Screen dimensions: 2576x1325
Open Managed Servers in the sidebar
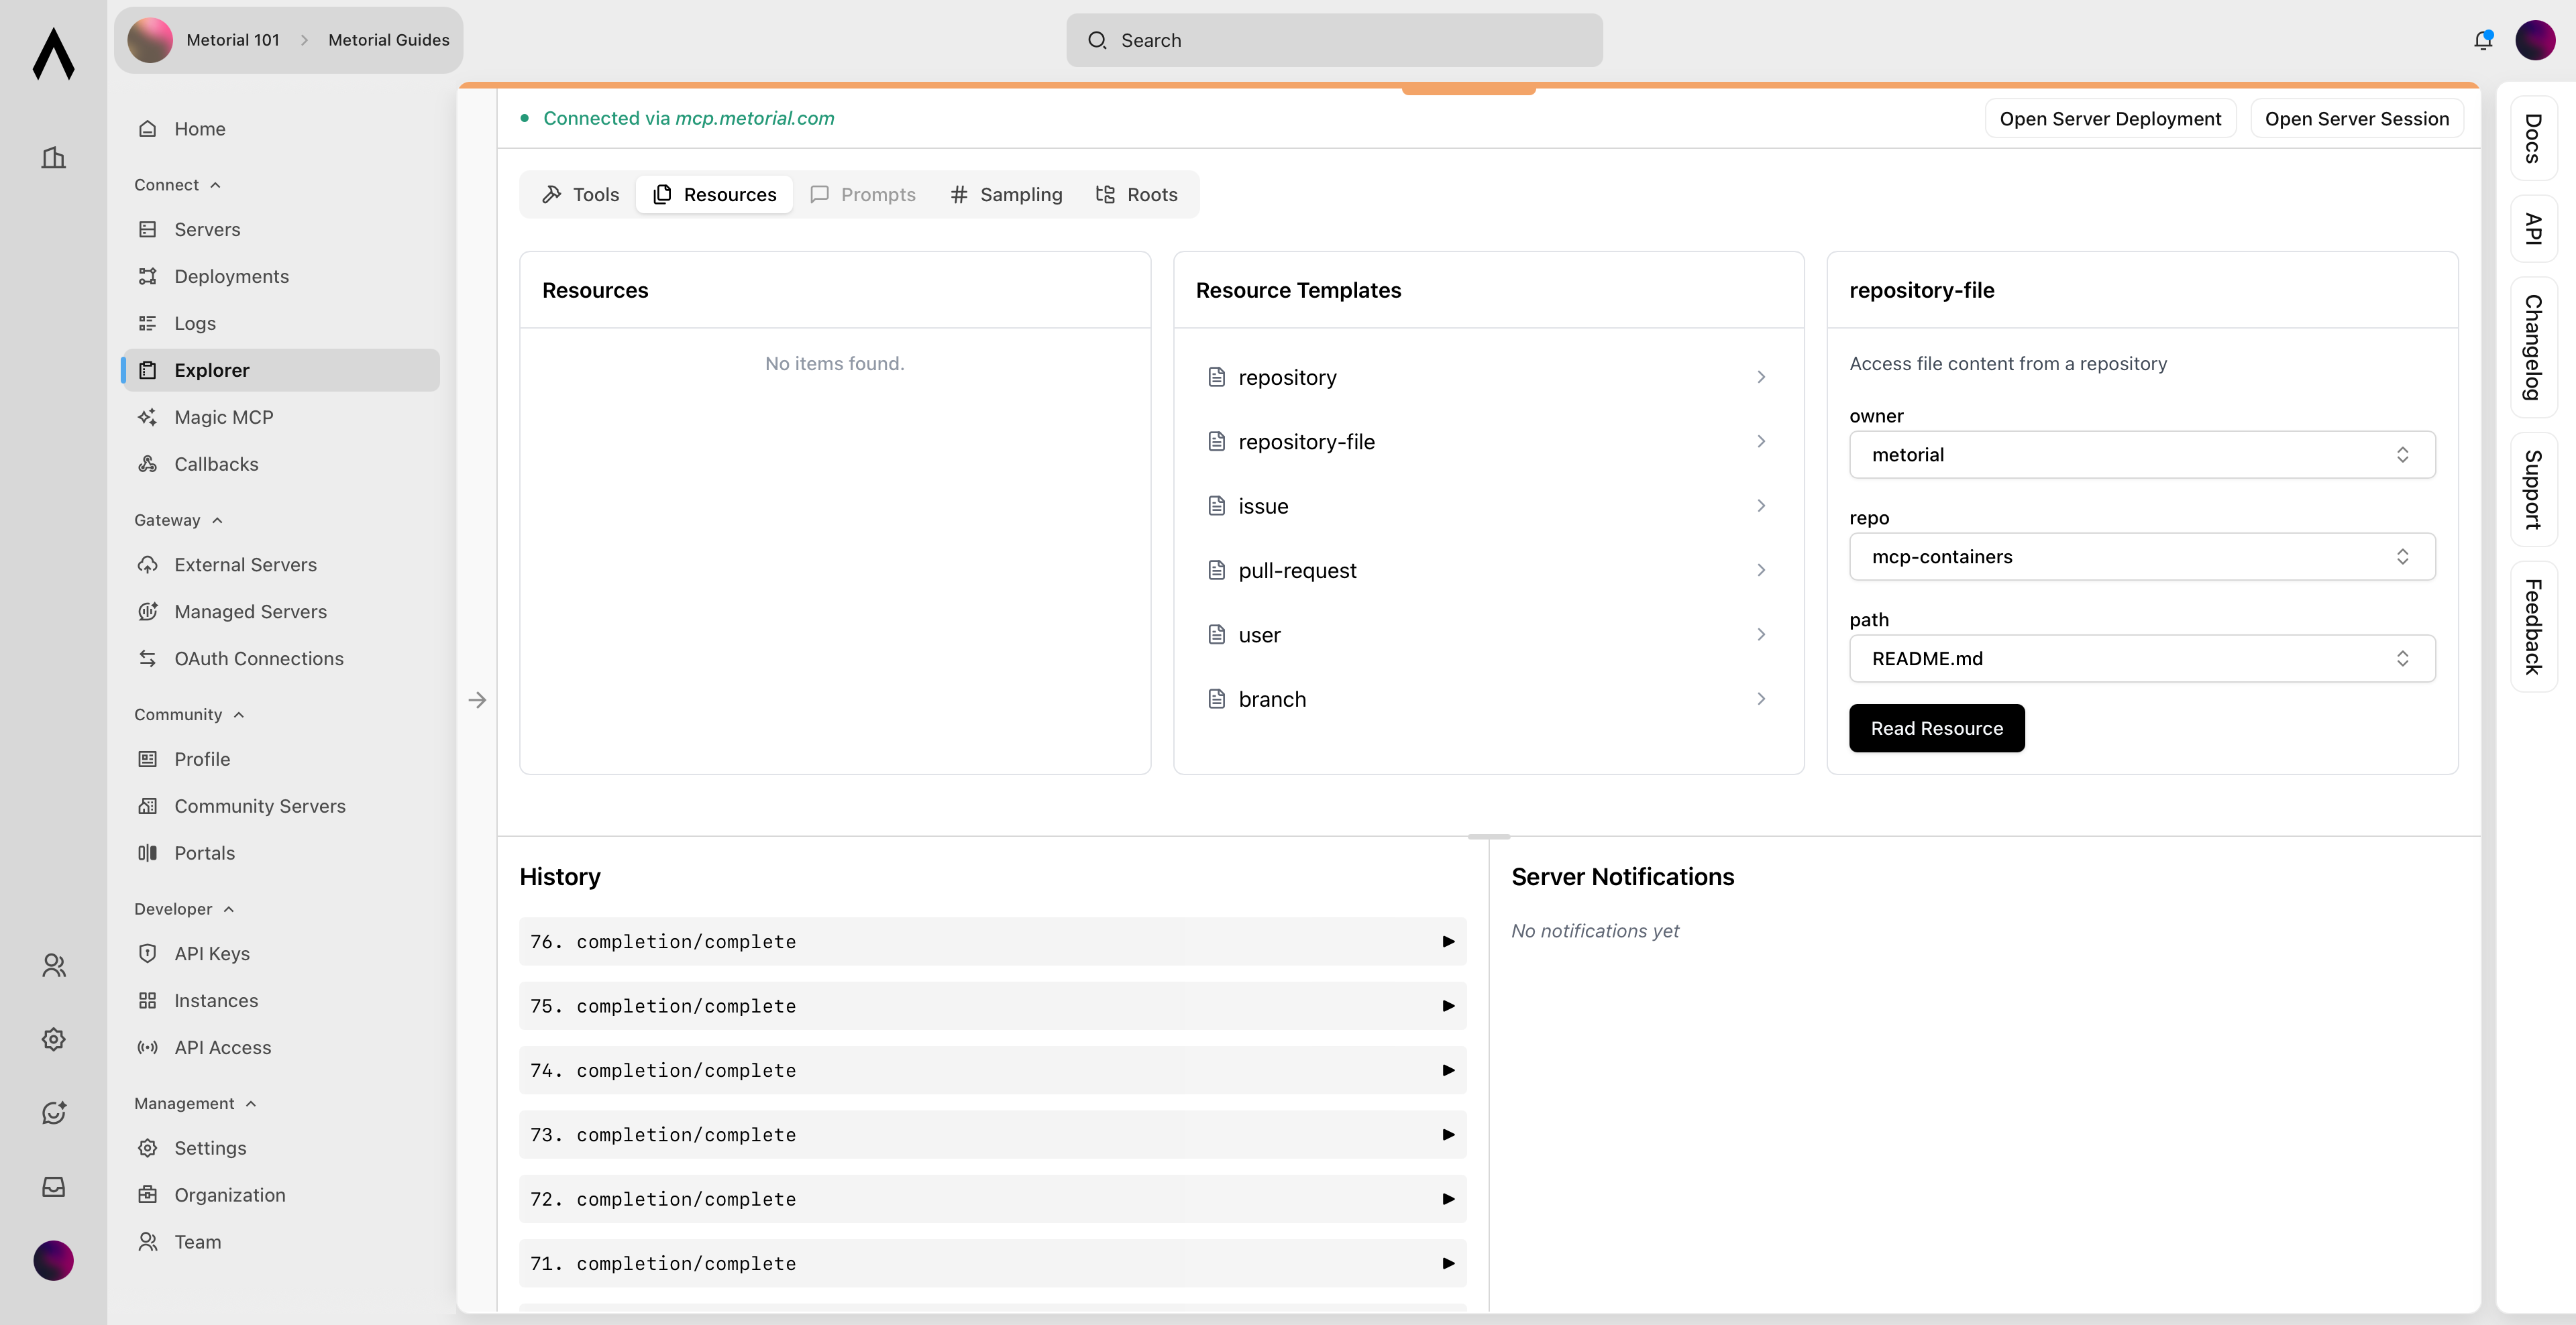(251, 611)
